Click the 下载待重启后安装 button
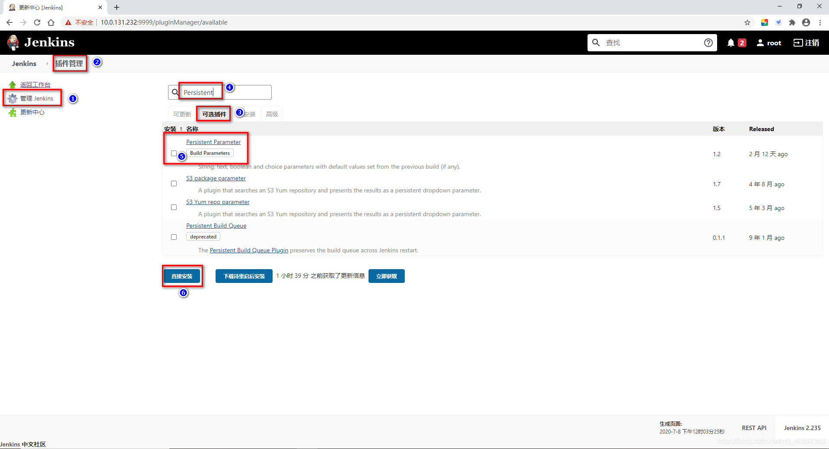The height and width of the screenshot is (449, 829). pos(244,276)
